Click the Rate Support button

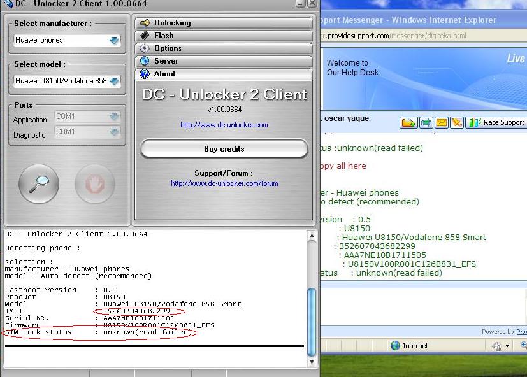coord(497,122)
